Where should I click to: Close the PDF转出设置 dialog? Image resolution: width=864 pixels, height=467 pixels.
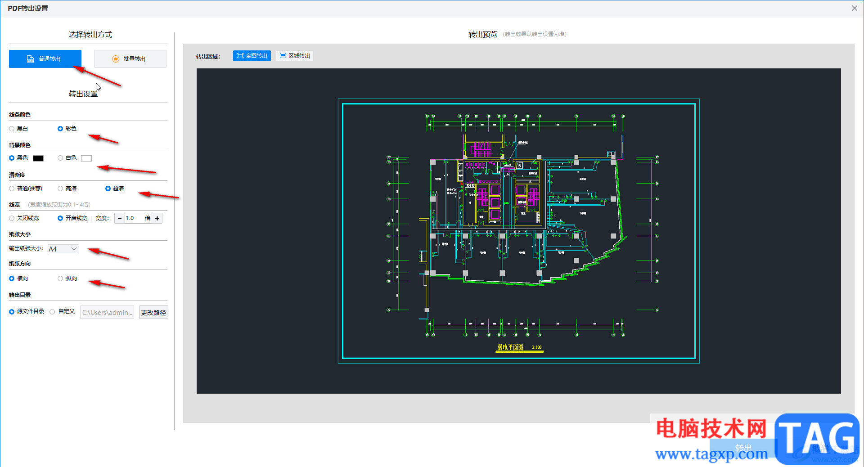pos(855,8)
